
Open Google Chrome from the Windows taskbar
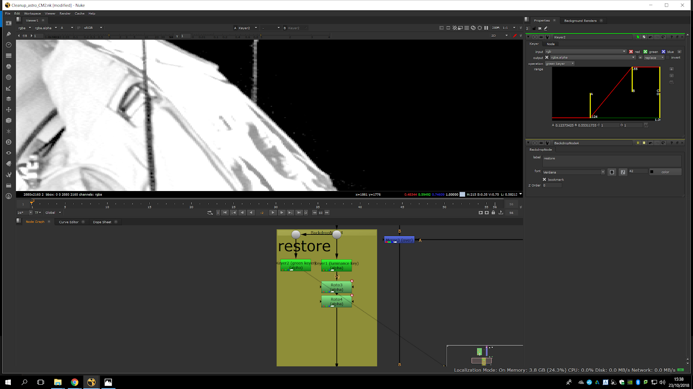74,382
